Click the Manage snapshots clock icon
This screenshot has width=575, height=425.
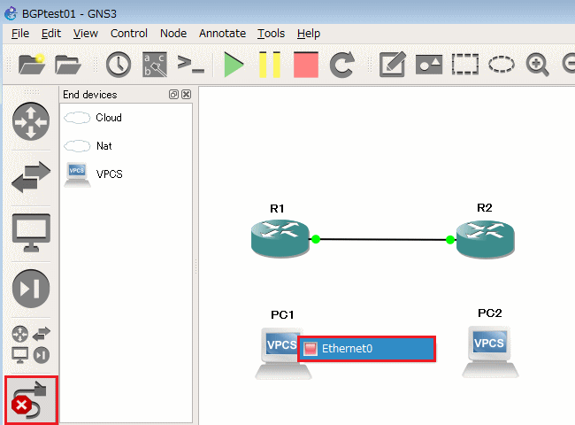119,65
